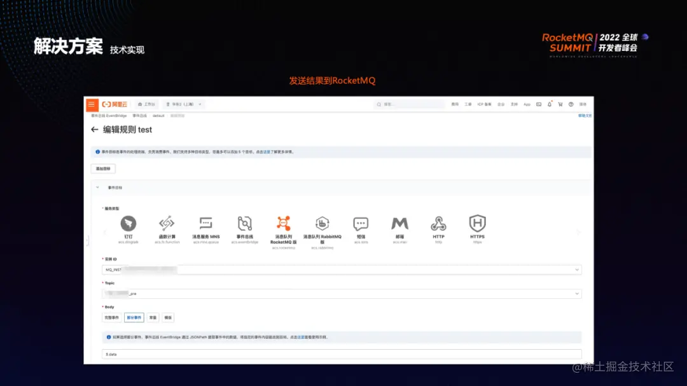
Task: Click the 阿里云 logo
Action: [114, 104]
